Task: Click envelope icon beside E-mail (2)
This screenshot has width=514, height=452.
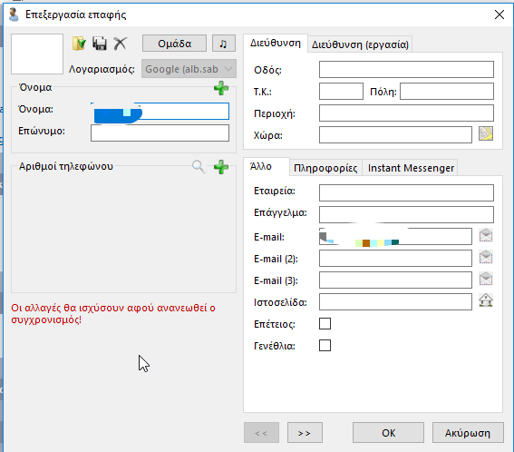Action: (x=486, y=257)
